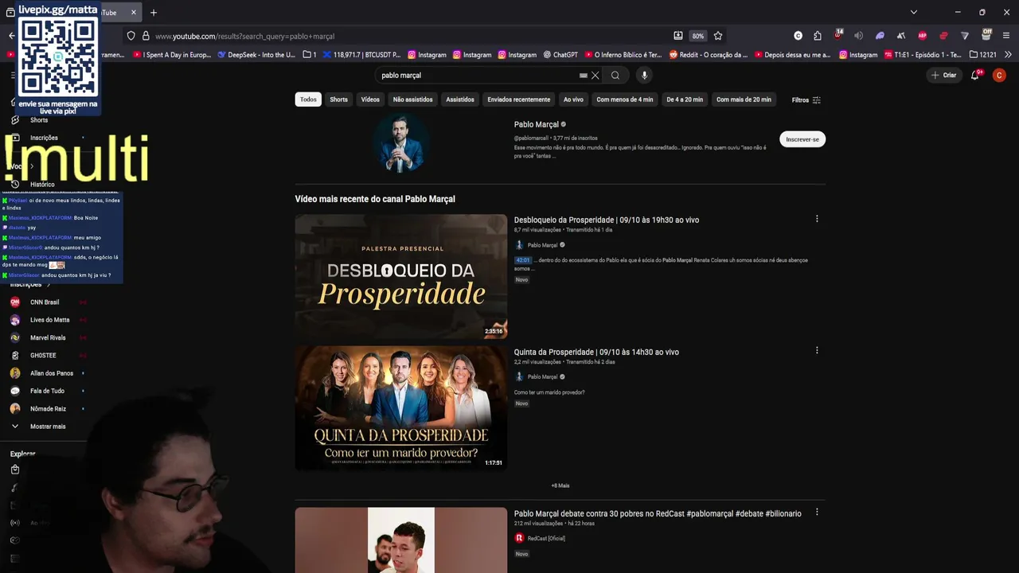Open the browser extensions puzzle icon
Image resolution: width=1019 pixels, height=573 pixels.
pyautogui.click(x=818, y=36)
